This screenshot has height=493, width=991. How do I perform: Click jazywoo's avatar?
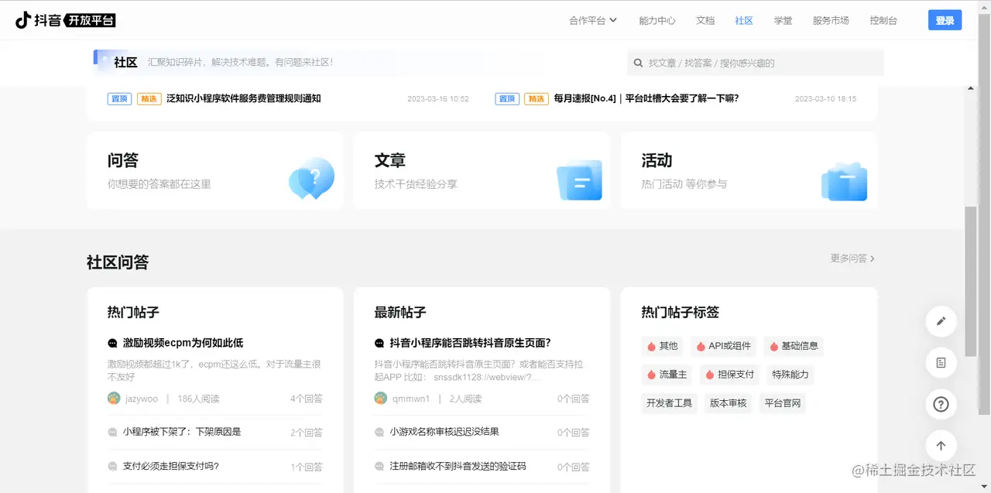coord(114,399)
